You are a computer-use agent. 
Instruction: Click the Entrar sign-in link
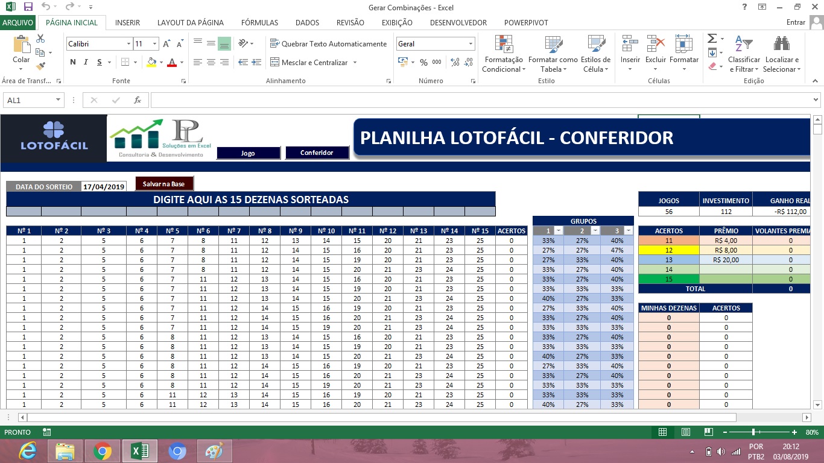(x=796, y=22)
